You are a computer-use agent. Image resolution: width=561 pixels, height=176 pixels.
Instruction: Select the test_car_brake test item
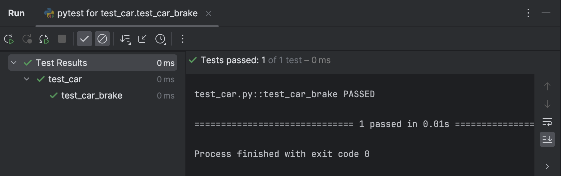pyautogui.click(x=92, y=95)
